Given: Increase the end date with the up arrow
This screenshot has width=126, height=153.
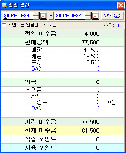Looking at the screenshot, I should 88,14.
